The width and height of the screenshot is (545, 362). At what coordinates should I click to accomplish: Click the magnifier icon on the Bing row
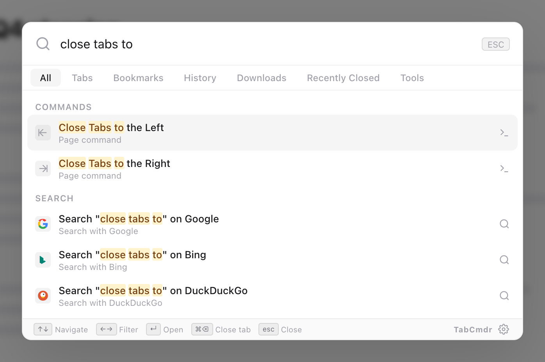pos(504,260)
